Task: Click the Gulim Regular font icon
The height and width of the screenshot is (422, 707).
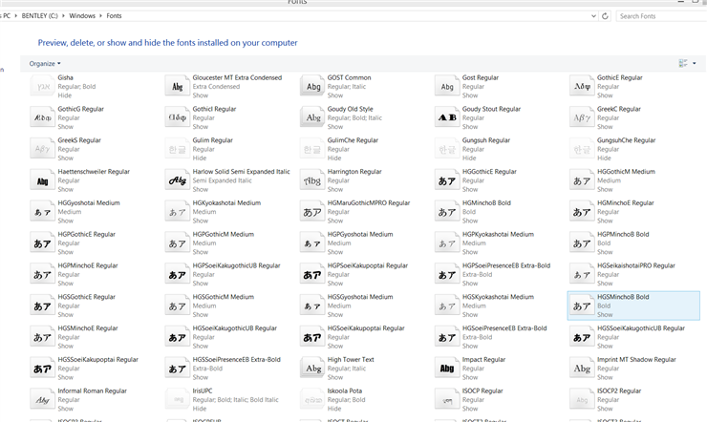Action: pyautogui.click(x=177, y=149)
